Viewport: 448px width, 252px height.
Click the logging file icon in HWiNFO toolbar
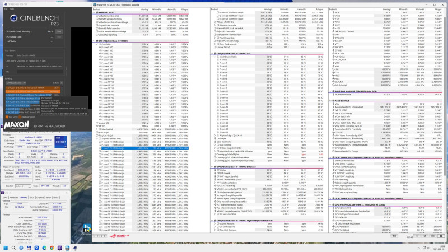pyautogui.click(x=425, y=236)
